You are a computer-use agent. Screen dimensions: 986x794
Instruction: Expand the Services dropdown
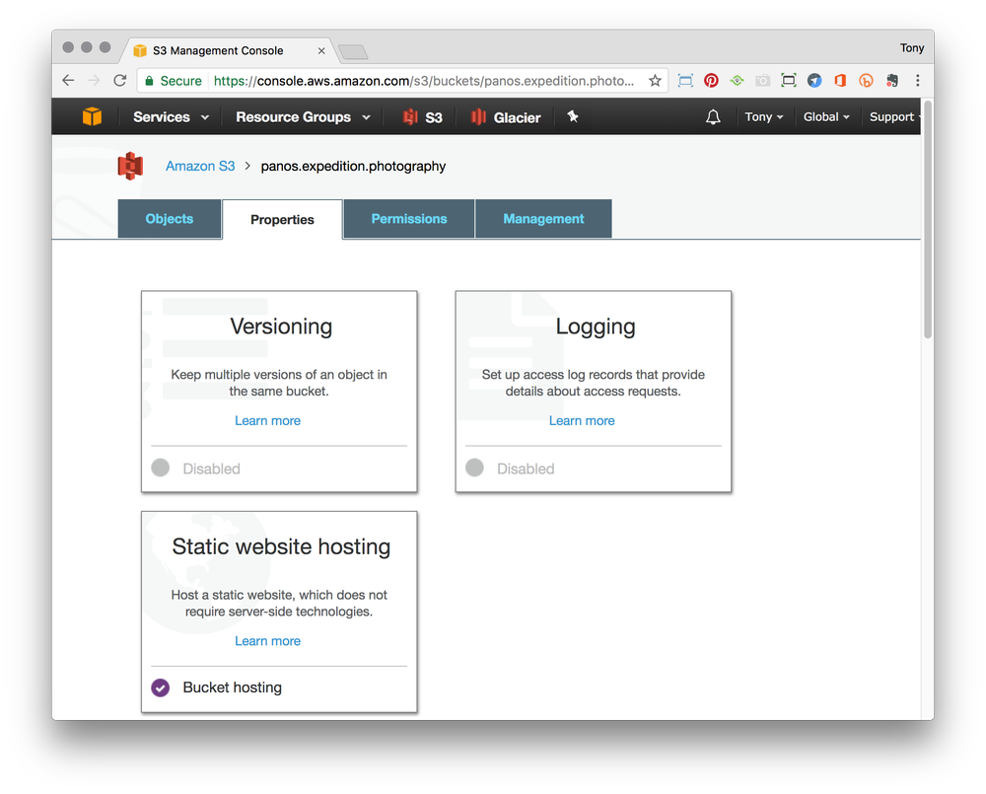(x=171, y=117)
